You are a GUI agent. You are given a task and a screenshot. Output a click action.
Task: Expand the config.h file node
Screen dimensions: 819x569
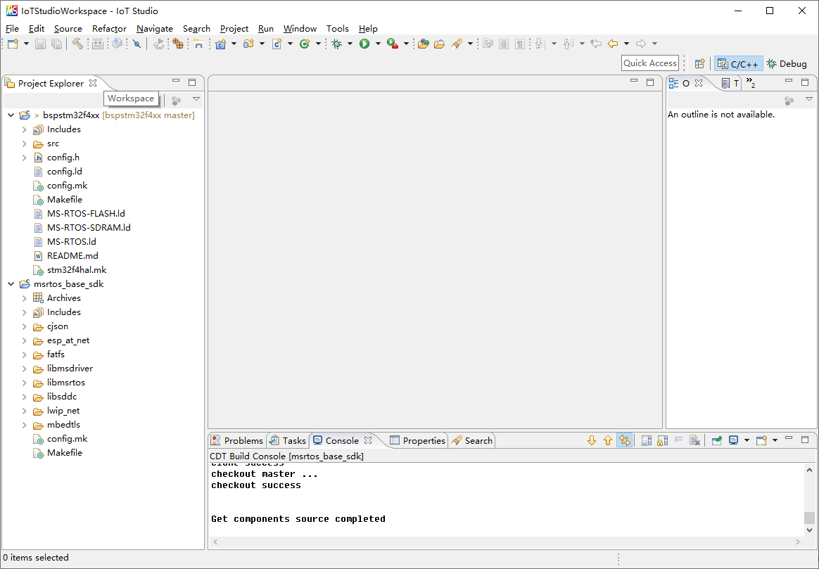[x=25, y=157]
